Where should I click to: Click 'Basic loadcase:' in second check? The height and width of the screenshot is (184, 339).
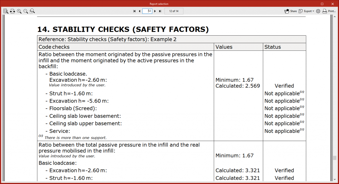58,163
